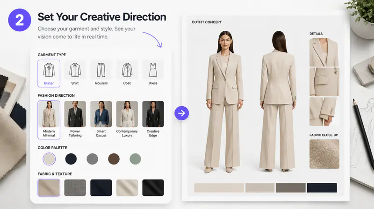The width and height of the screenshot is (374, 209).
Task: Select Modern Minimal fashion direction
Action: [x=49, y=120]
